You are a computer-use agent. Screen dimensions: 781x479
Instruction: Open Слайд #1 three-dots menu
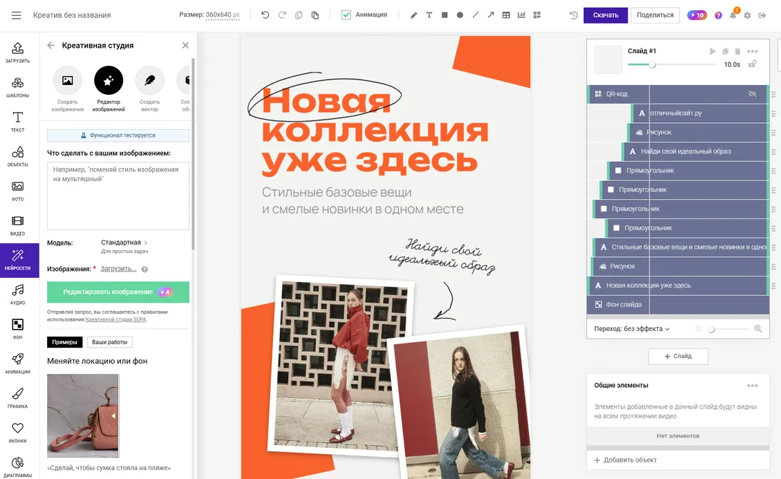click(x=753, y=51)
